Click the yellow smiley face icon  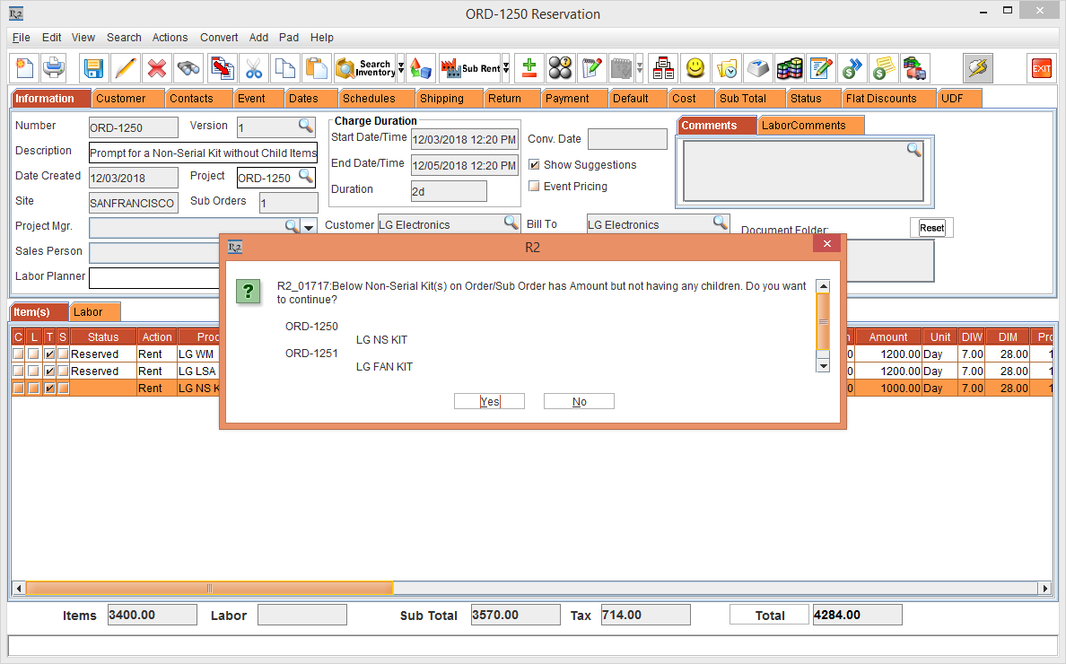(695, 68)
